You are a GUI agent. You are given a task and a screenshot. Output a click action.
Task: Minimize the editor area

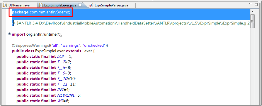[251, 4]
